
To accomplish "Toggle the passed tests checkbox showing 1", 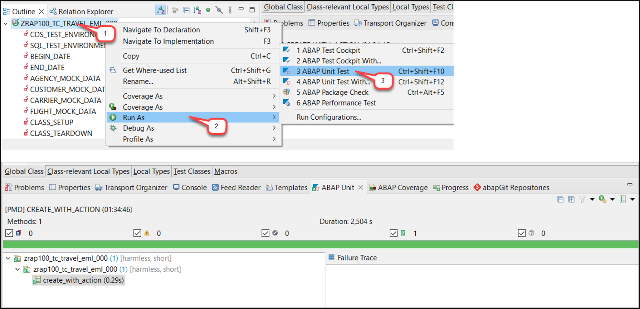I will [394, 233].
